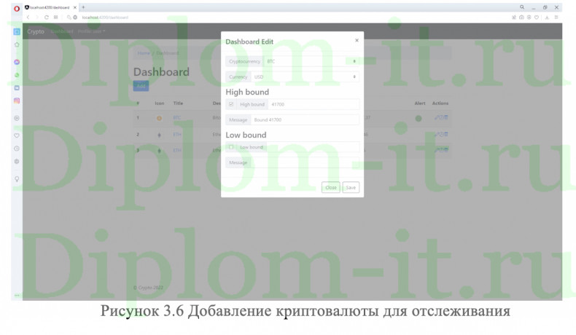Click the Opera logo menu icon
Viewport: 576px width, 335px height.
pos(17,9)
